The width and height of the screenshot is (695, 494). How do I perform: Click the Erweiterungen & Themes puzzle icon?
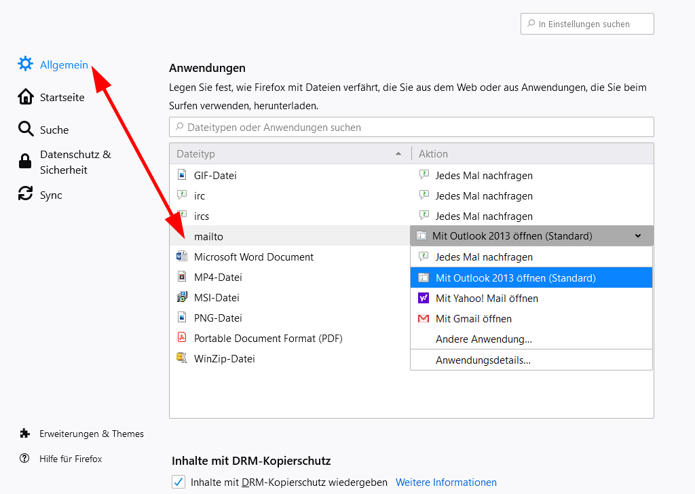[x=25, y=434]
